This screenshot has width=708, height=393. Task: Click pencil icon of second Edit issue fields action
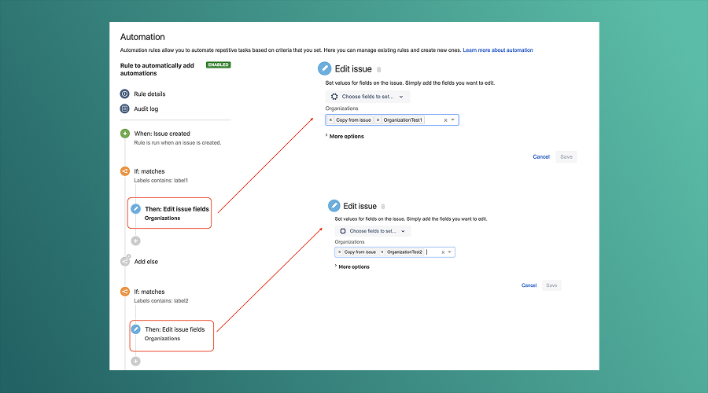(135, 329)
